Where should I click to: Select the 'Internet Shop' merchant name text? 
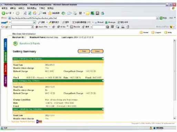click(52, 37)
